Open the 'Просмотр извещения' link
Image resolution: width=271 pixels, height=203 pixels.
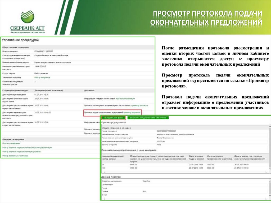[11, 143]
